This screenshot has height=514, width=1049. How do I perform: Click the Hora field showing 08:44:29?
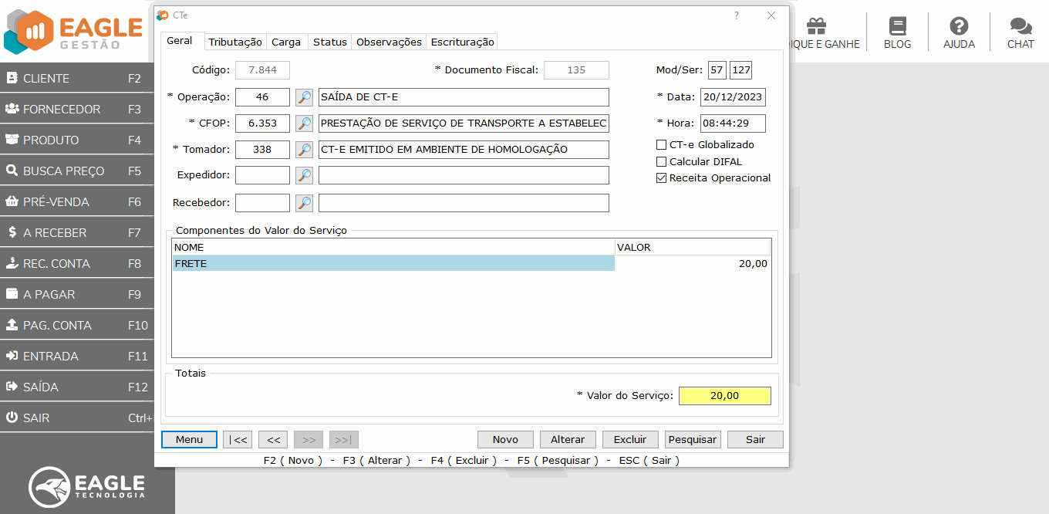point(733,123)
